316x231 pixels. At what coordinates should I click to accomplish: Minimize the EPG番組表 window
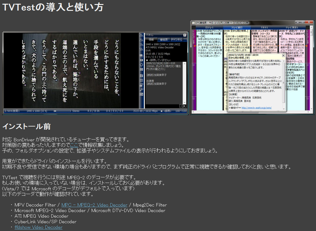(298, 22)
